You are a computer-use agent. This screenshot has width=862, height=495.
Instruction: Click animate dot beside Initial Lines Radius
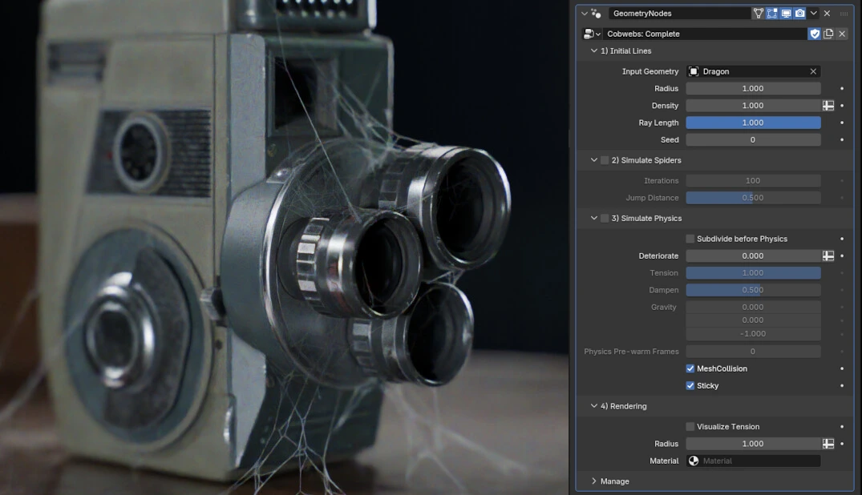(842, 88)
